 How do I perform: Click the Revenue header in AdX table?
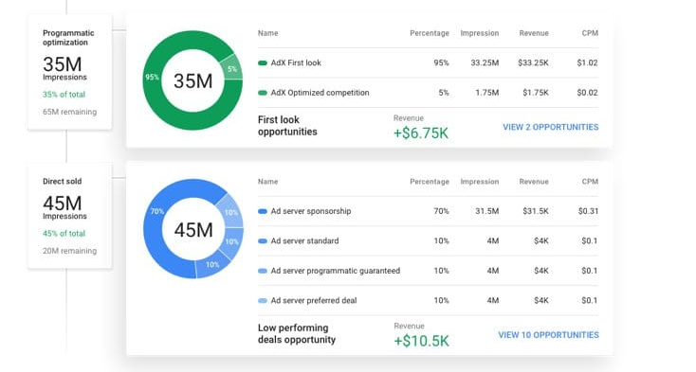click(x=534, y=33)
